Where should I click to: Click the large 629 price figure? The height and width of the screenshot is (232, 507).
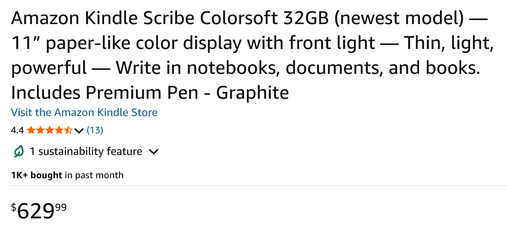tap(36, 211)
